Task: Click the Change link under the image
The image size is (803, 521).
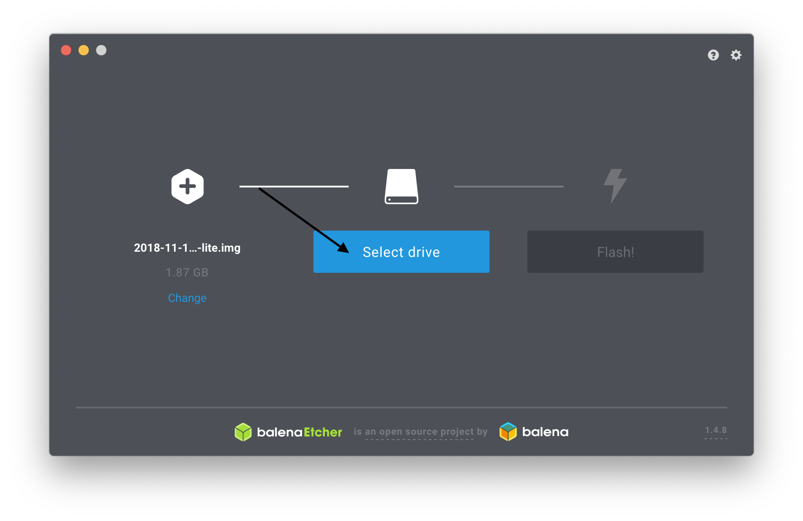Action: pos(187,298)
